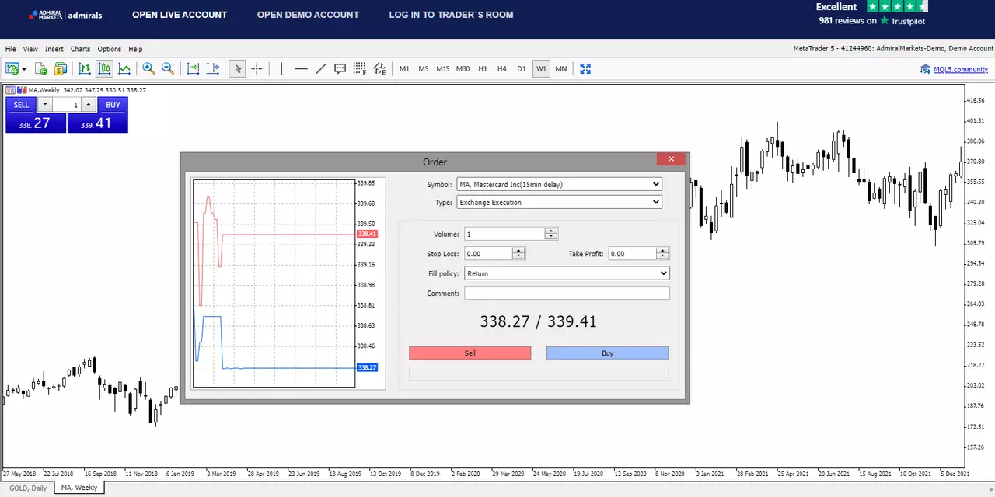Set timeframe to M1

click(404, 69)
